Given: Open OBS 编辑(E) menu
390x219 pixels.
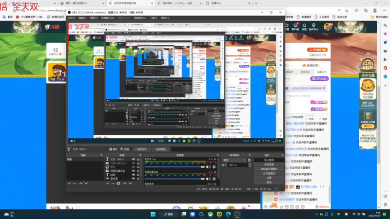Looking at the screenshot, I should click(x=82, y=18).
